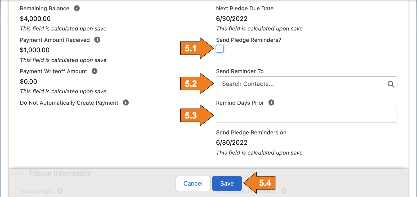The image size is (417, 197).
Task: Cancel editing the record
Action: [x=193, y=183]
